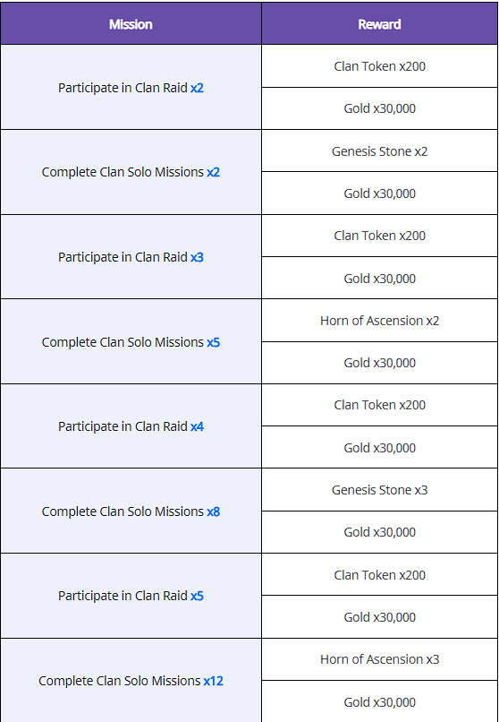This screenshot has width=499, height=722.
Task: Click the blue x2 in Clan Raid mission
Action: (197, 88)
